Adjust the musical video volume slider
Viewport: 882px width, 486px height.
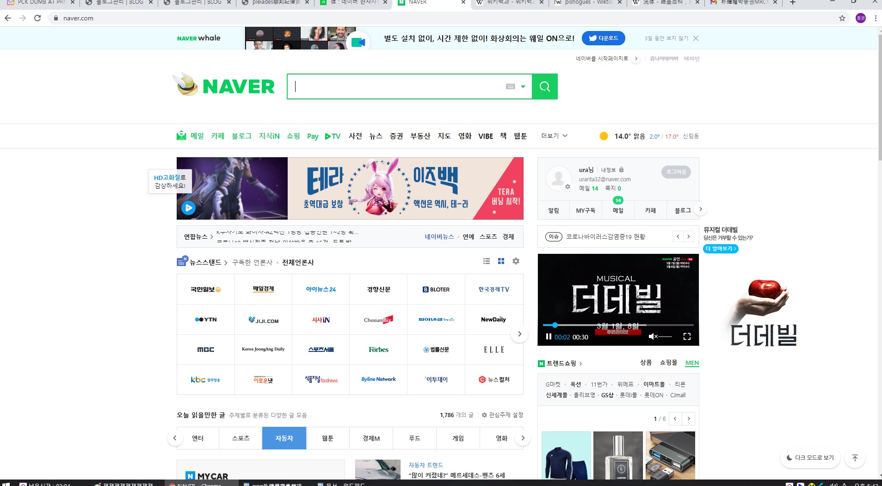(665, 337)
